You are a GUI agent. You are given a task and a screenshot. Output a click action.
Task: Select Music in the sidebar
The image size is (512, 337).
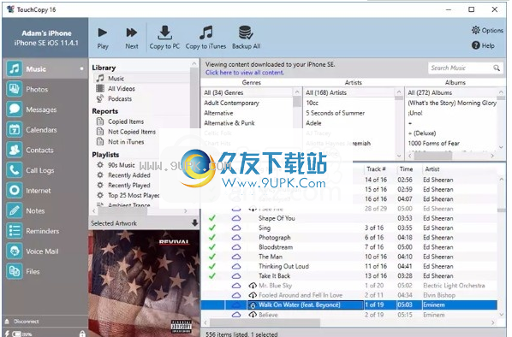tap(45, 68)
